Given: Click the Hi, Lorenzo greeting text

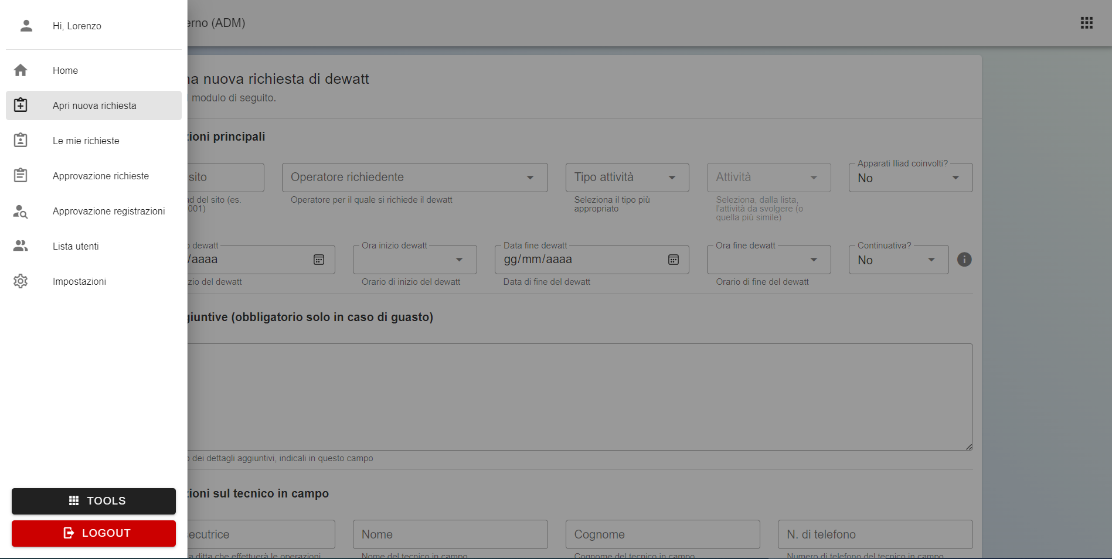Looking at the screenshot, I should pos(77,26).
